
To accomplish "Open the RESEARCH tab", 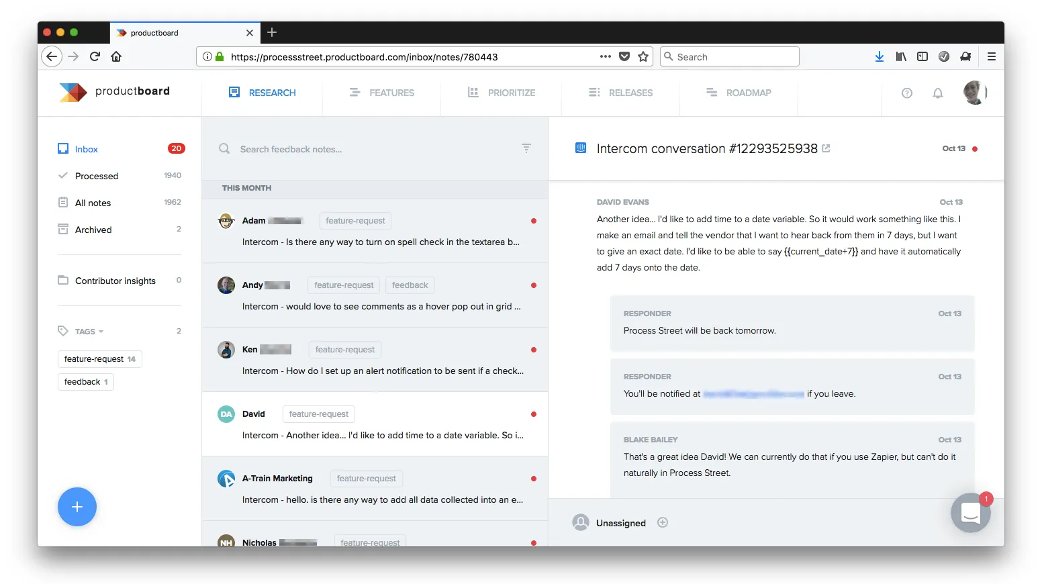I will (262, 93).
